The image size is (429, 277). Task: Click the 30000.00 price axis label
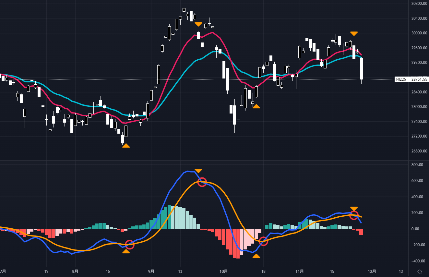pos(418,33)
